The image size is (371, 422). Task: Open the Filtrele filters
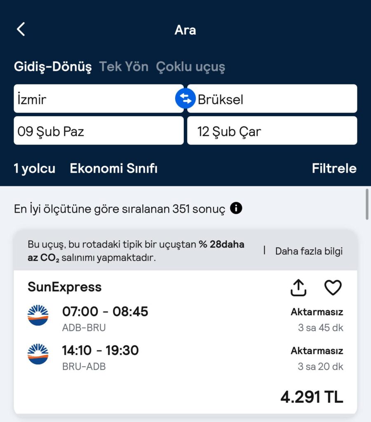334,169
